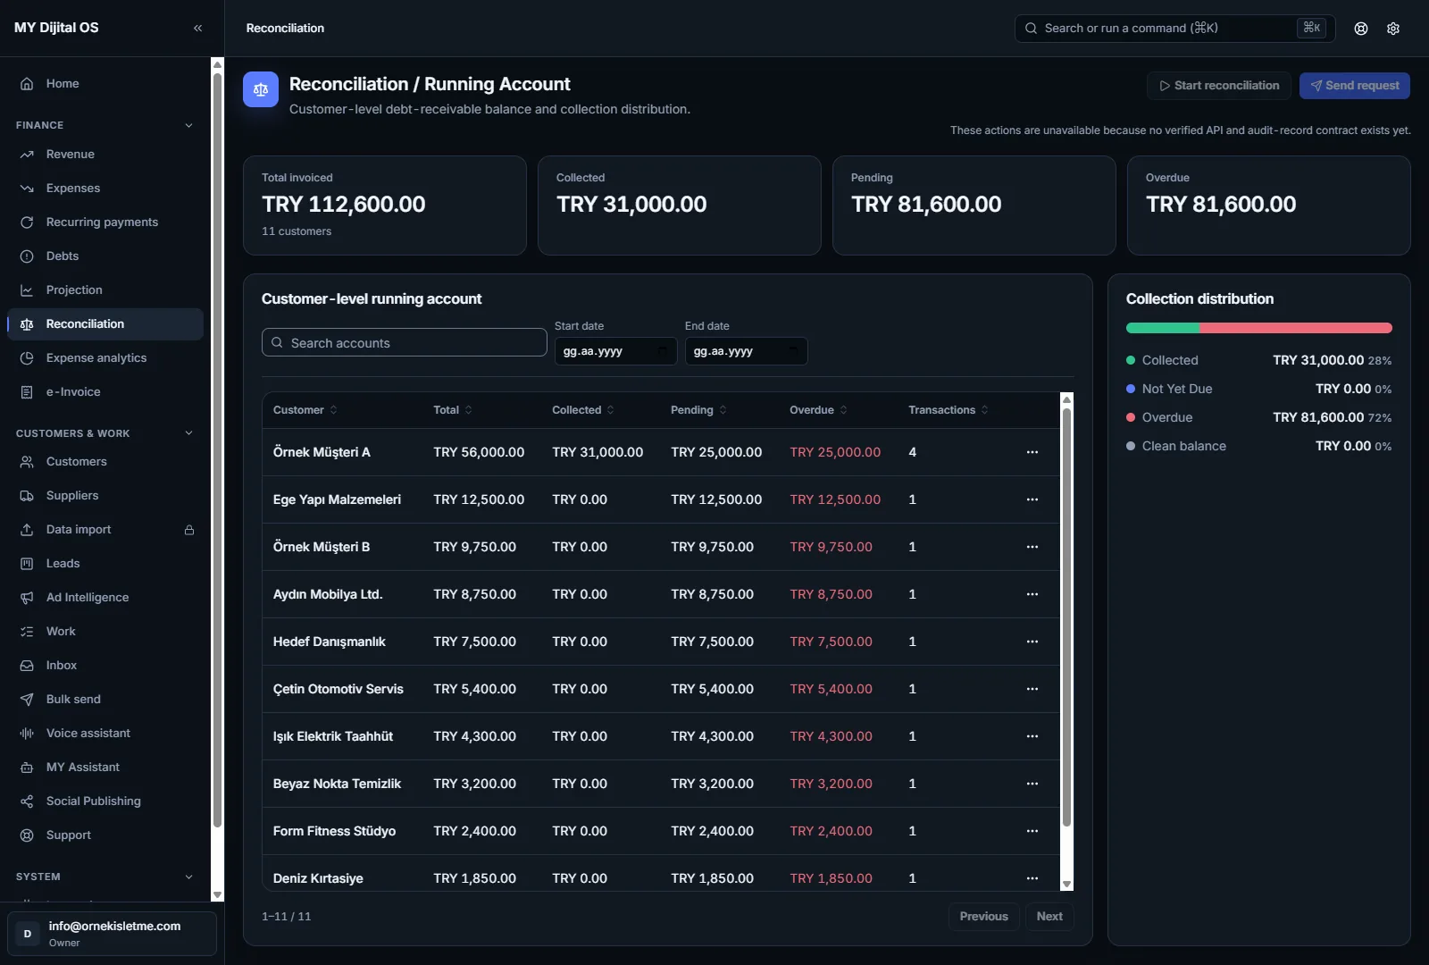The height and width of the screenshot is (965, 1429).
Task: Click the Expenses trending-down icon
Action: (27, 189)
